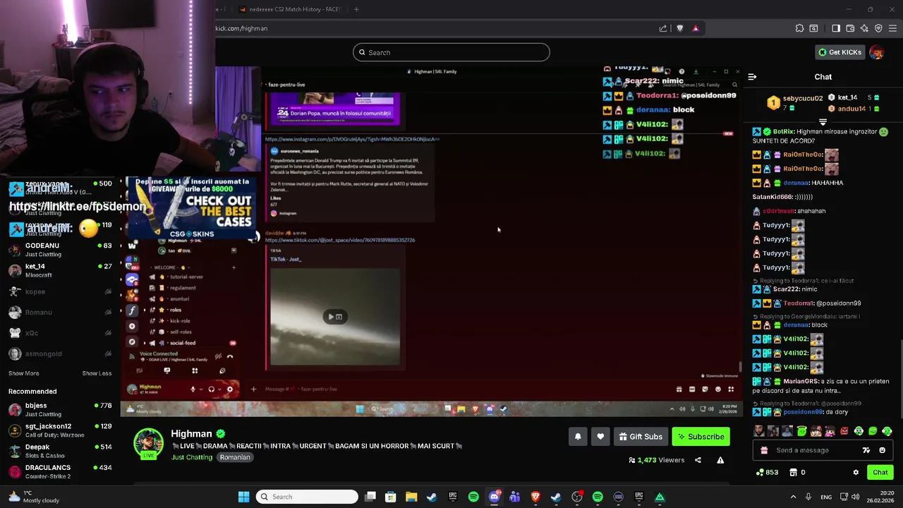Click the TikTok video thumbnail in the stream
903x508 pixels.
click(x=335, y=317)
